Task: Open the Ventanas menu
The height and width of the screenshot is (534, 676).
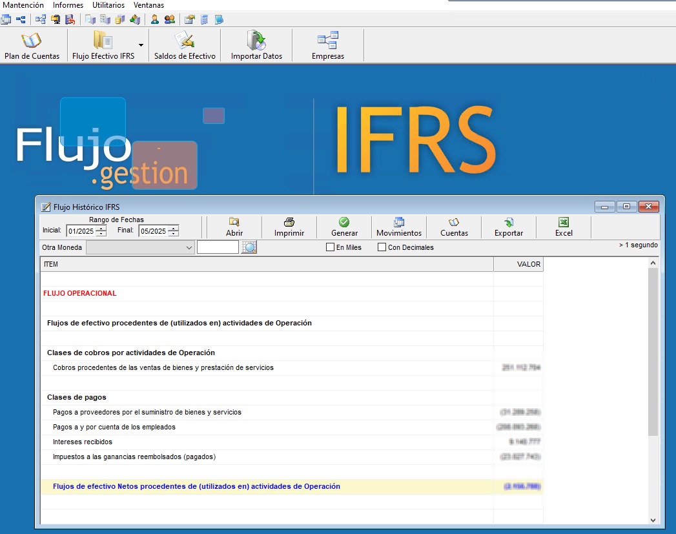Action: point(149,5)
